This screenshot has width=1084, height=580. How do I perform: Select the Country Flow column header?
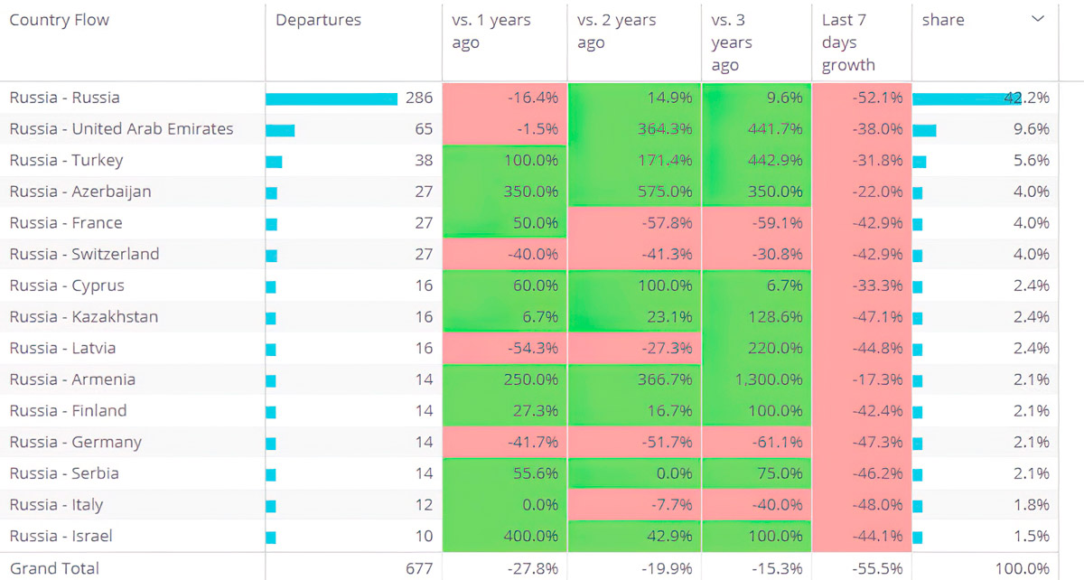click(60, 20)
